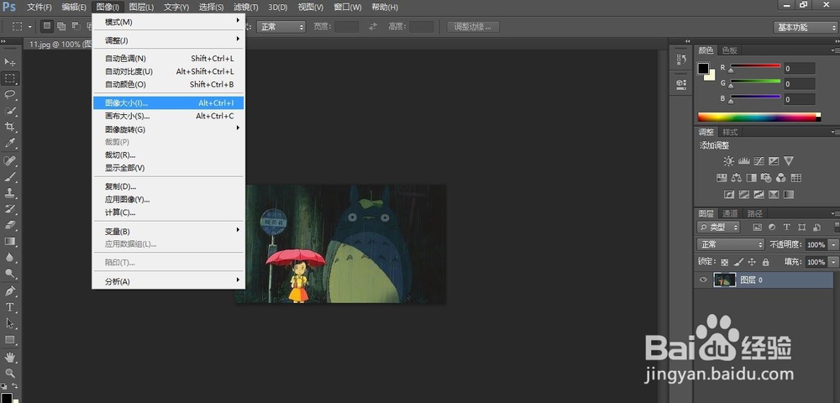Screen dimensions: 840x403
Task: Open the 填充 fill slider arrow
Action: tap(833, 262)
